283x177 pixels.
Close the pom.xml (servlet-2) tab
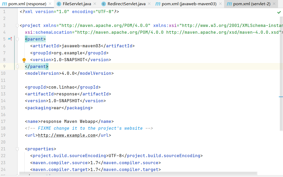click(274, 4)
